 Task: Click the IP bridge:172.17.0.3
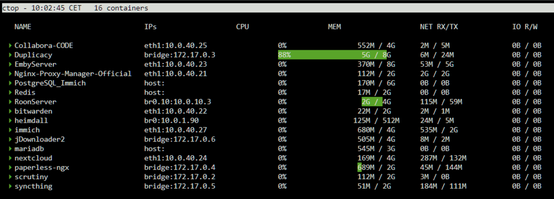click(180, 55)
